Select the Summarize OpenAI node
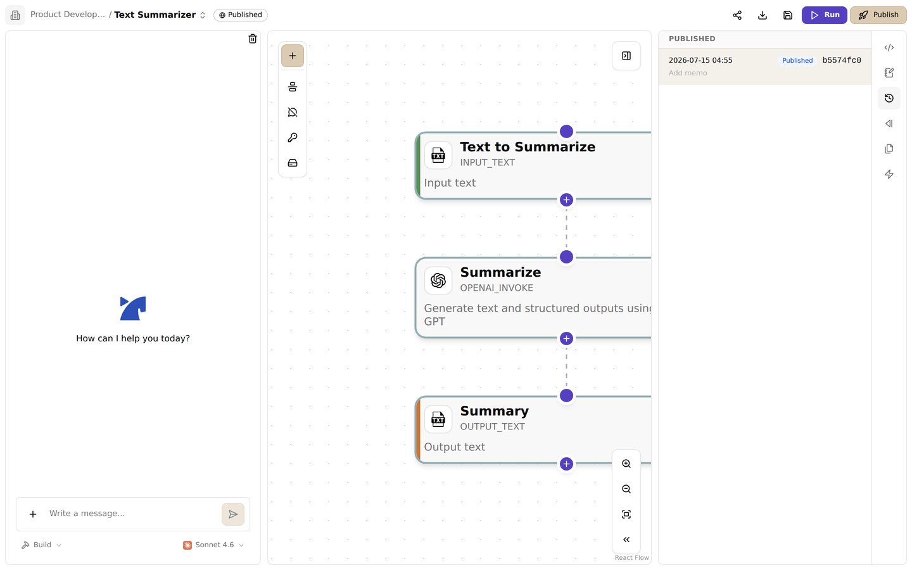Screen dimensions: 912x570 click(x=533, y=298)
